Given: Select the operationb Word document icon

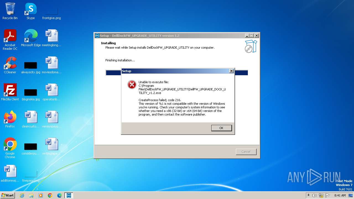Looking at the screenshot, I should click(x=51, y=92).
